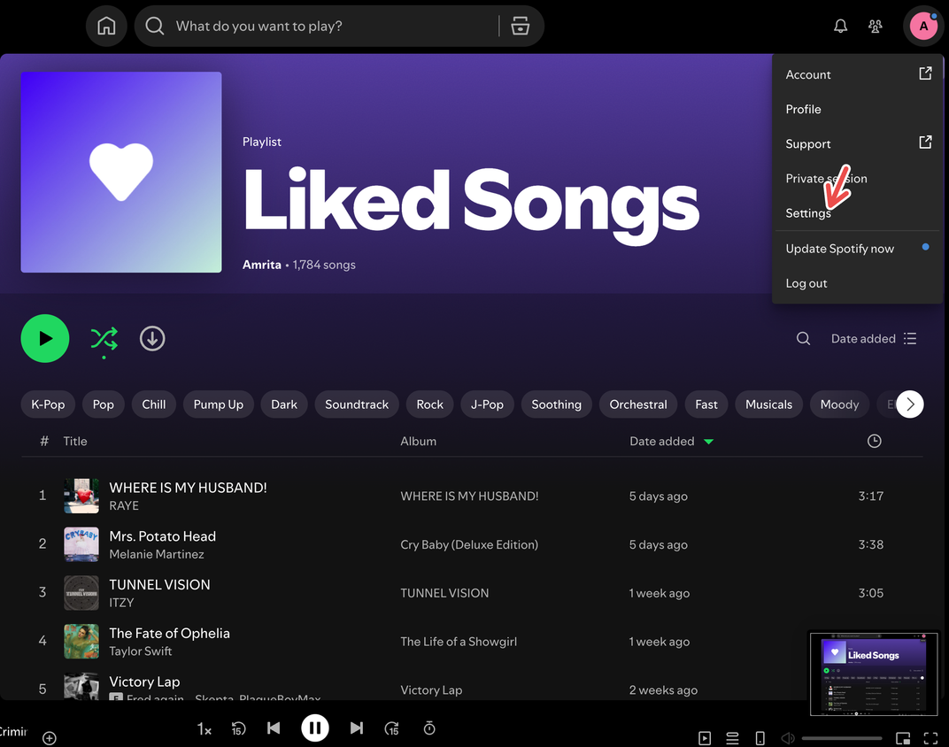Open Miniplayer icon

[903, 738]
